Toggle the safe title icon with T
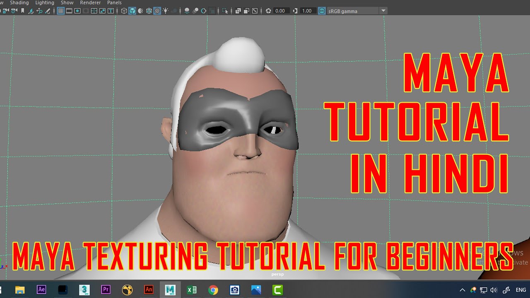The image size is (530, 298). click(x=111, y=11)
